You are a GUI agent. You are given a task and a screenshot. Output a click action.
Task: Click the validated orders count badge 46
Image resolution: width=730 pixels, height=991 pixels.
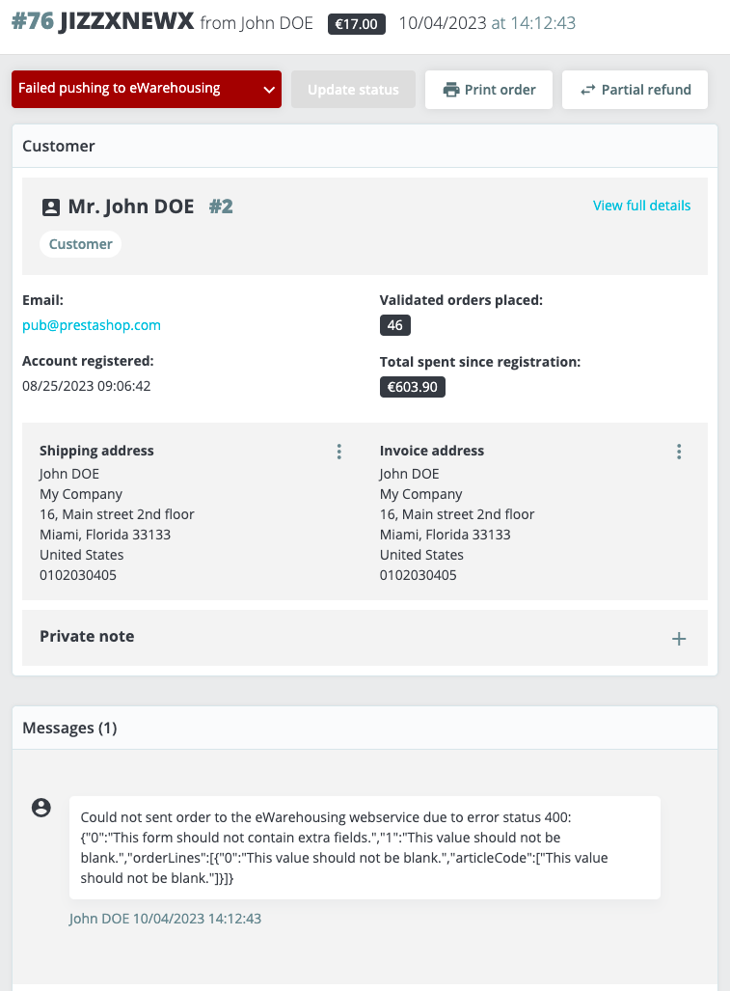395,325
